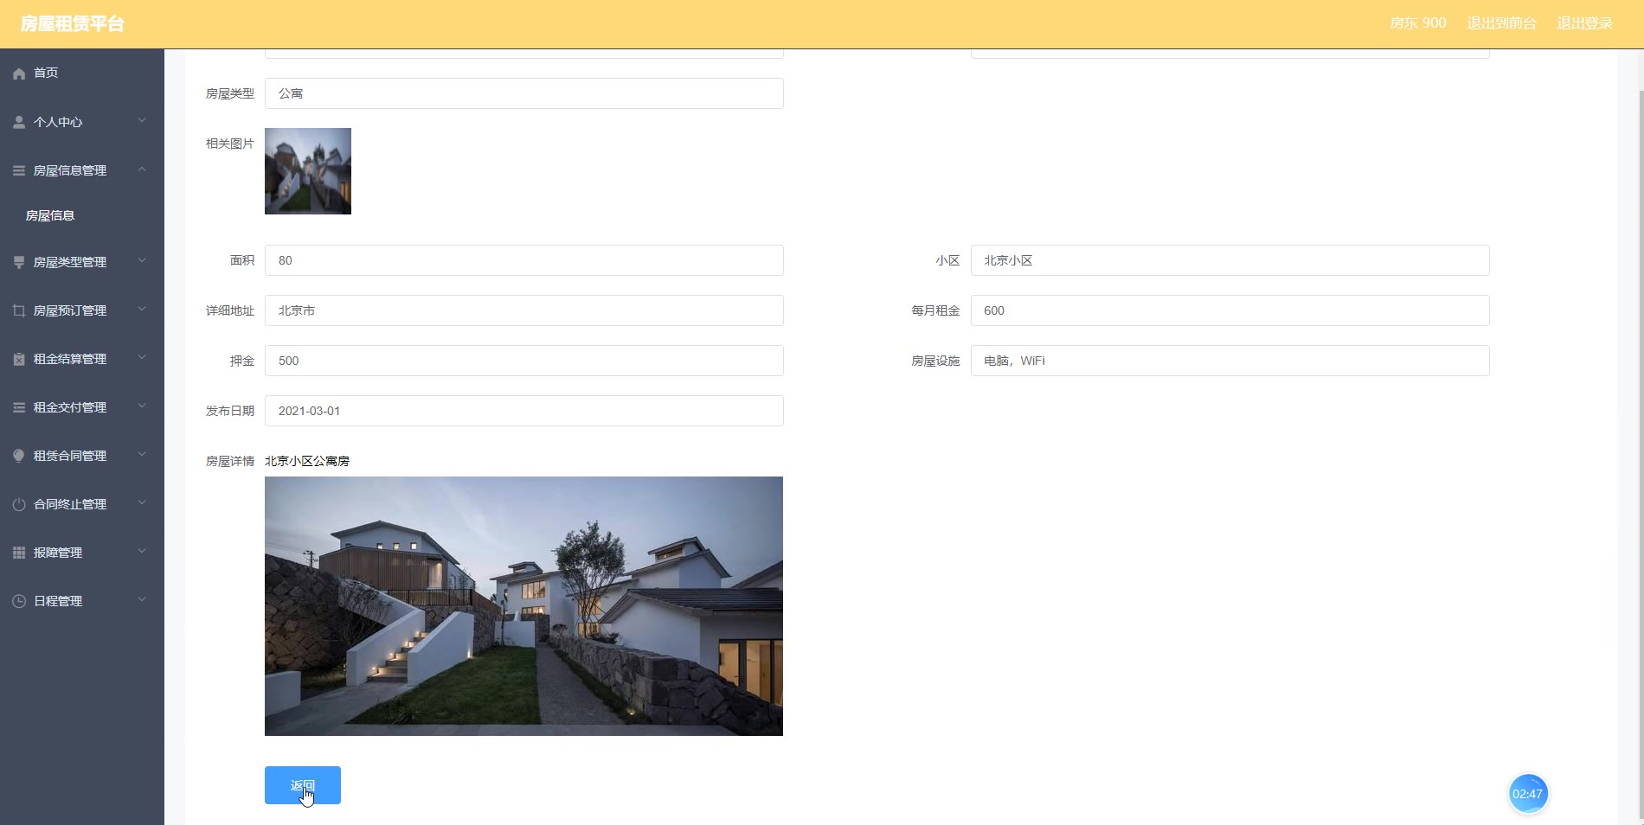Screen dimensions: 1644x825
Task: Click the 房屋类型 field showing 公寓
Action: tap(523, 93)
